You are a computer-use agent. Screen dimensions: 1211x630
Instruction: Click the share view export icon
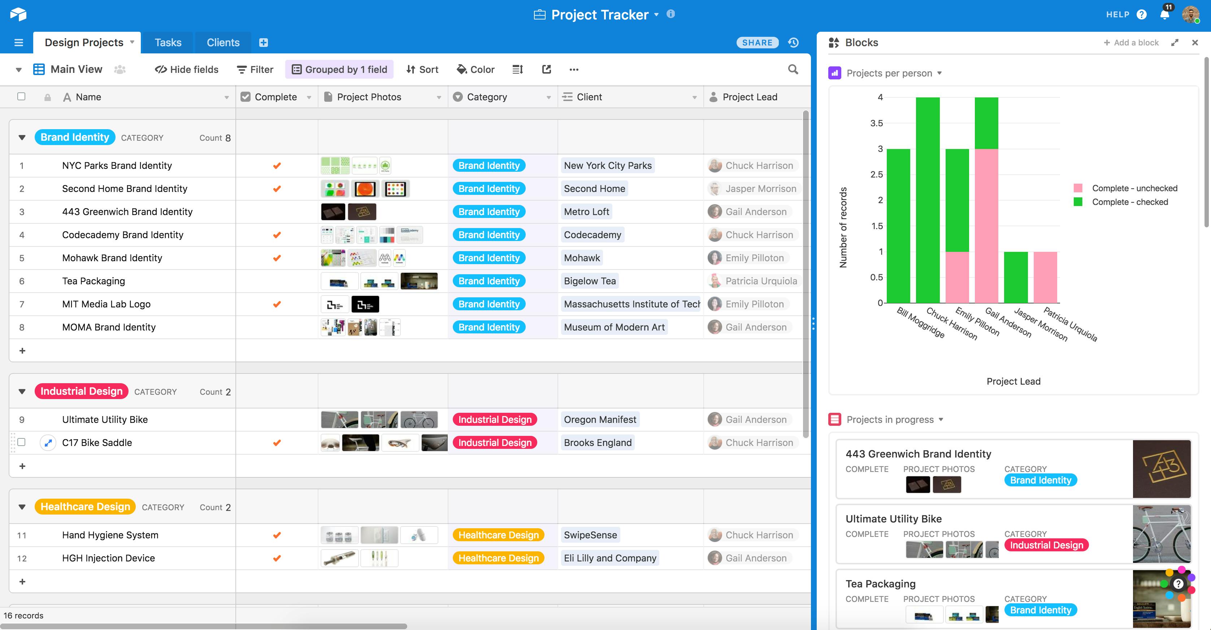pos(546,69)
